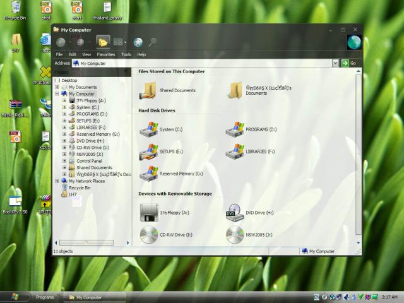Open the File menu
Image resolution: width=404 pixels, height=303 pixels.
(59, 55)
